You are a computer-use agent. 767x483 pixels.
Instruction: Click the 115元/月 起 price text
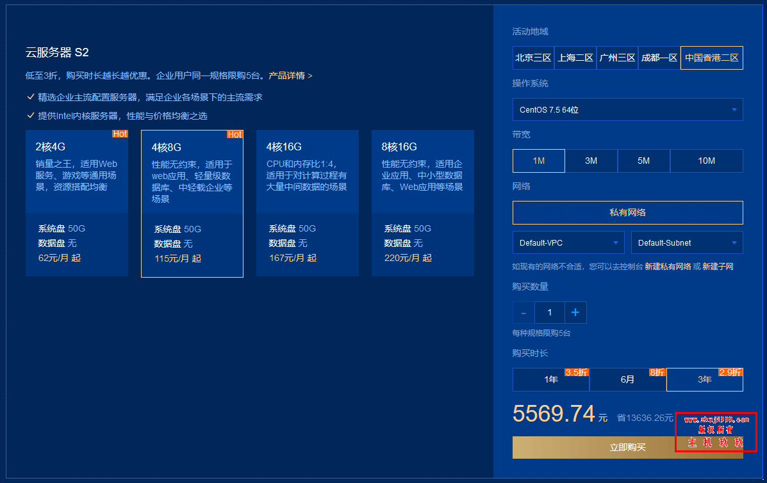[x=178, y=258]
